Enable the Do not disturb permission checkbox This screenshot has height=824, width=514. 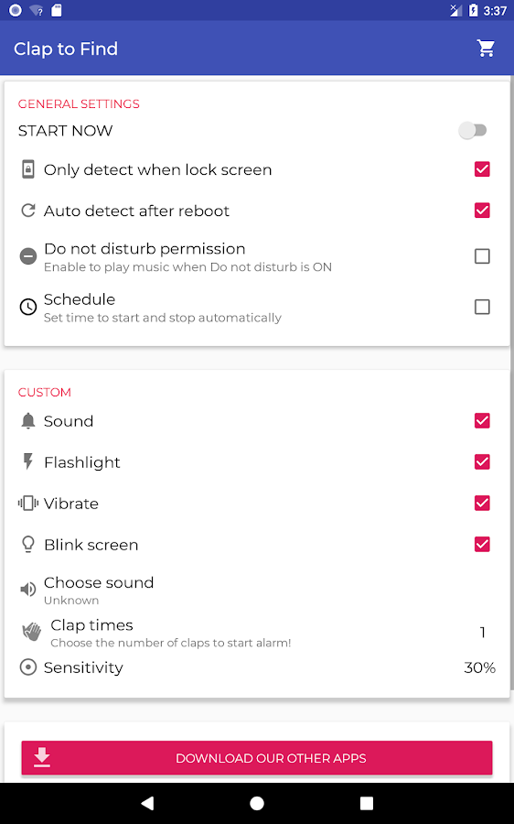(x=482, y=256)
